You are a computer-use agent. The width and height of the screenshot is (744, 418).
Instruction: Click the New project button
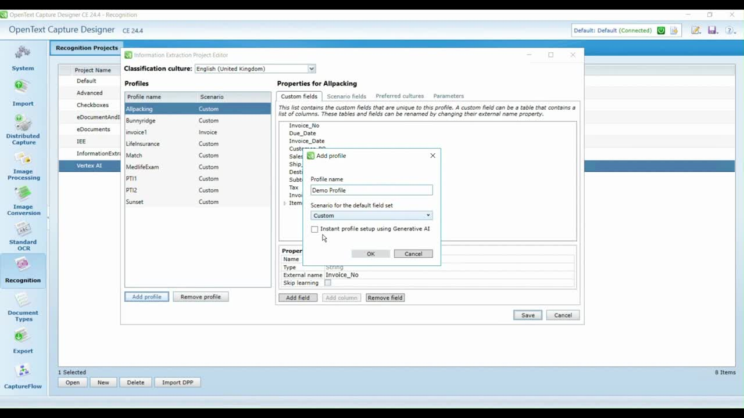click(x=103, y=383)
